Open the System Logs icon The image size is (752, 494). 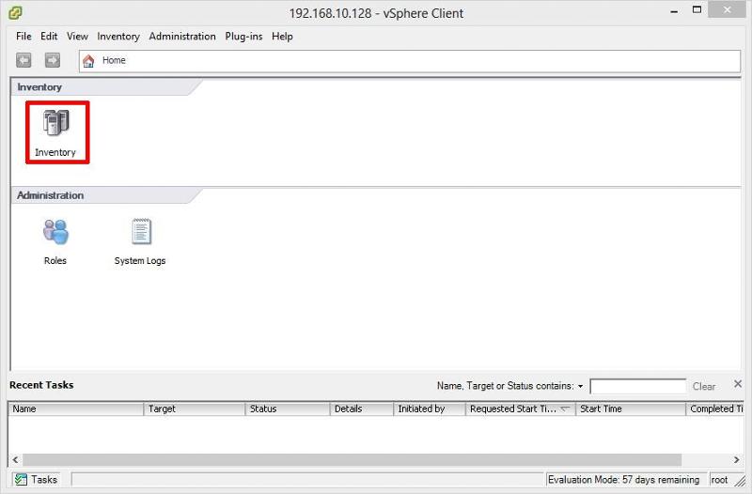[x=140, y=241]
